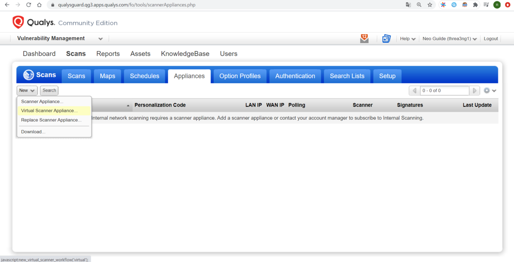Select the Appliances tab

click(x=189, y=76)
